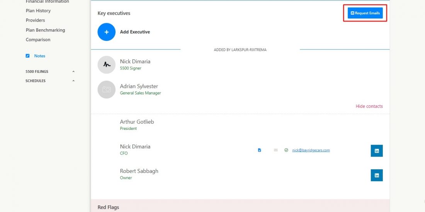Click the blue document icon beside Nick's email
This screenshot has height=212, width=425.
coord(260,150)
